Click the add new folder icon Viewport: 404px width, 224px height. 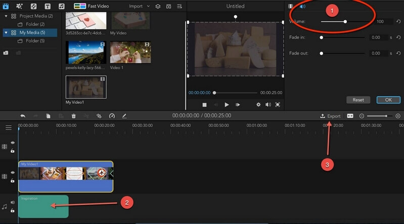[x=6, y=53]
